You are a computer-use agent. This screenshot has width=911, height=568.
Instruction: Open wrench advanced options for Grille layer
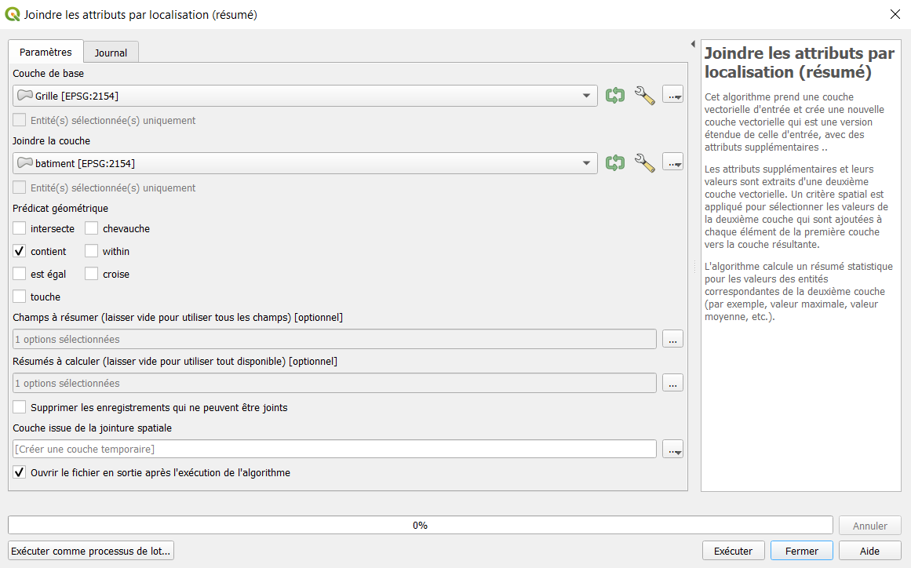(644, 95)
